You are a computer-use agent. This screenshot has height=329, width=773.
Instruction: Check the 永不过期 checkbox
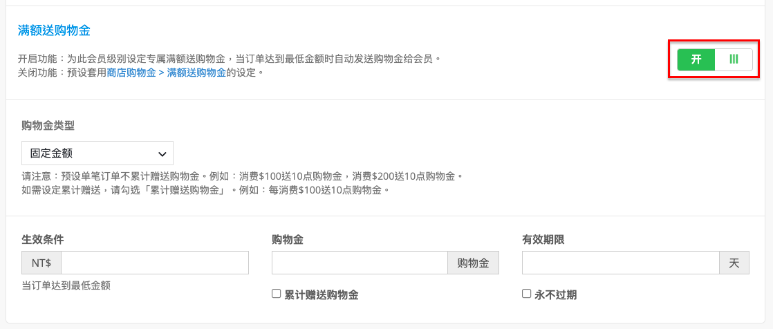[x=526, y=294]
